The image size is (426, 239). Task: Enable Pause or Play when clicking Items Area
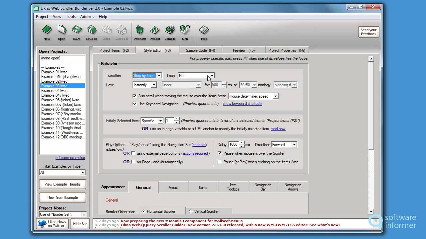[x=220, y=162]
